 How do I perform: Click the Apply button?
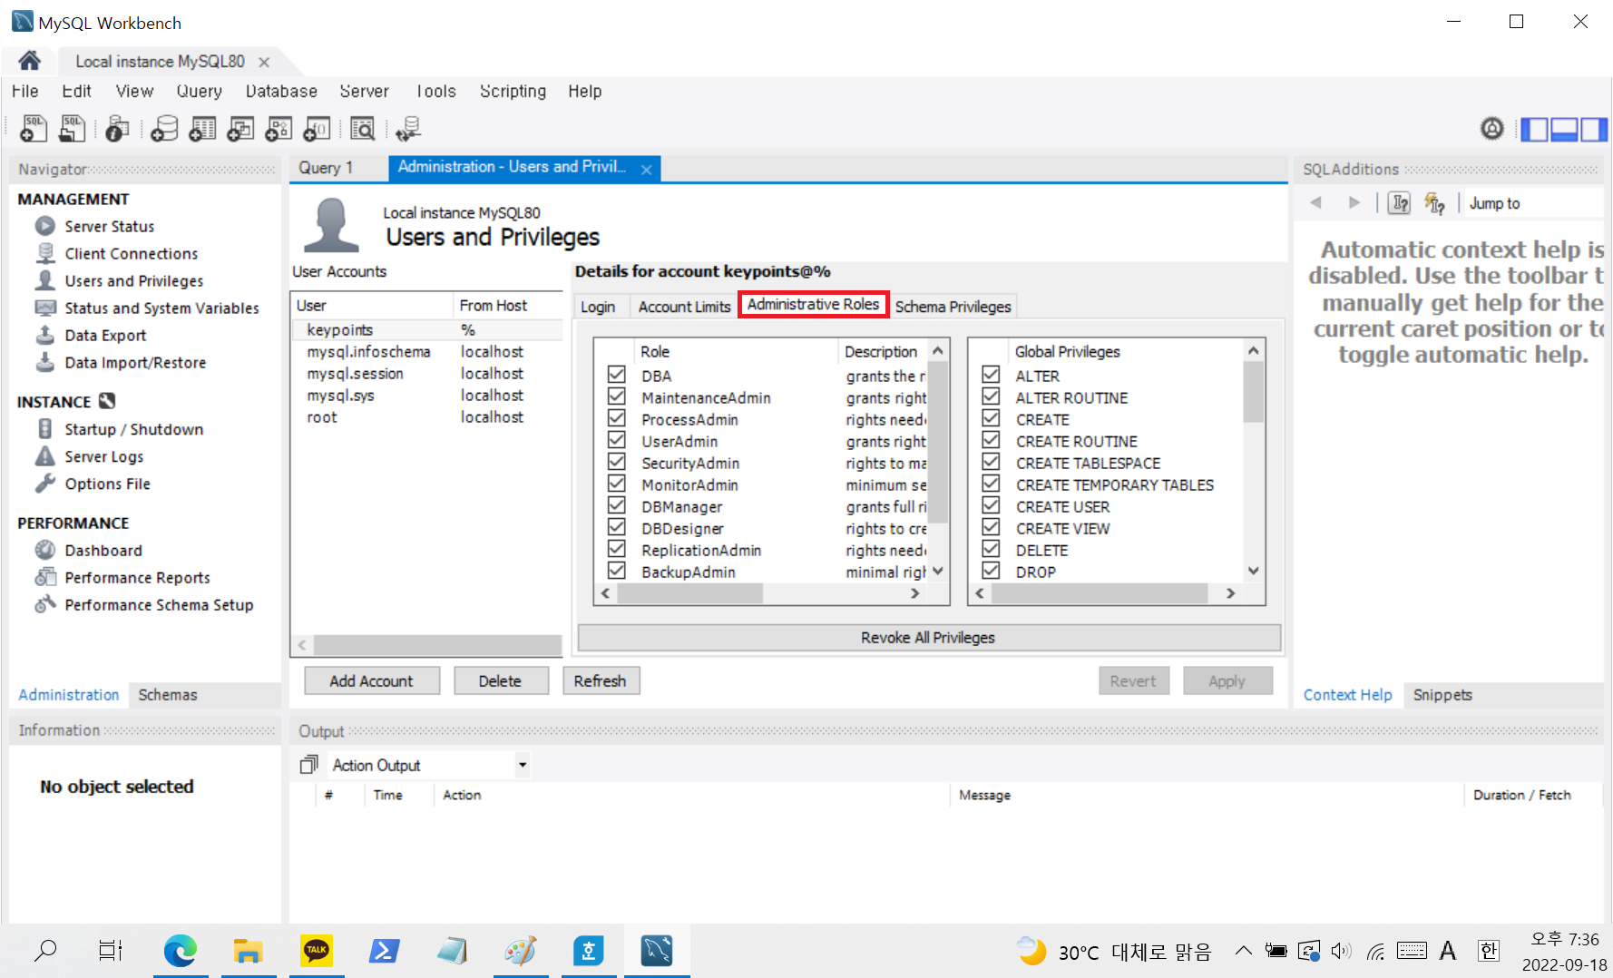[x=1227, y=680]
